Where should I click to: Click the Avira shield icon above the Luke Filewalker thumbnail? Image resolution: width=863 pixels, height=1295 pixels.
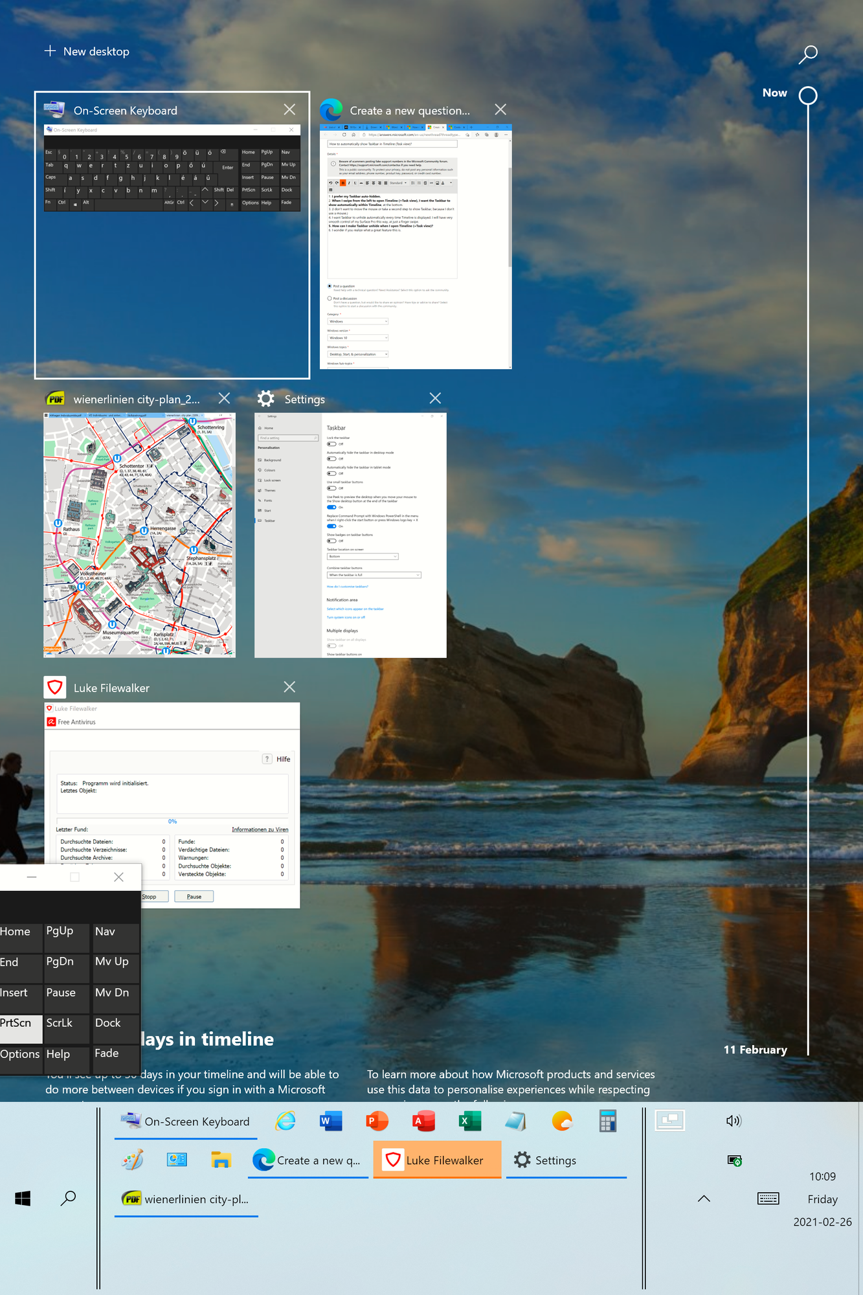pos(55,687)
